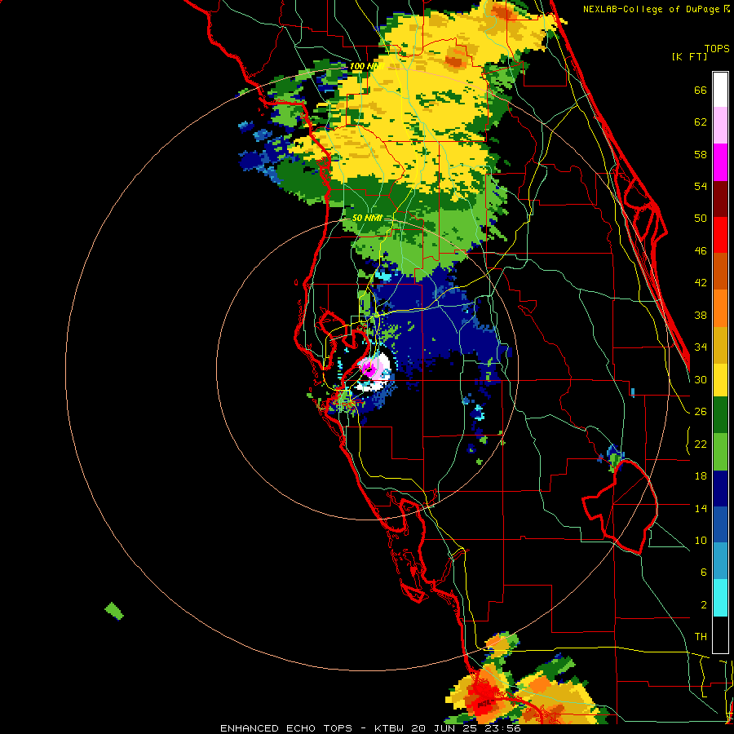Click the legend value 2
The image size is (734, 734).
click(703, 605)
